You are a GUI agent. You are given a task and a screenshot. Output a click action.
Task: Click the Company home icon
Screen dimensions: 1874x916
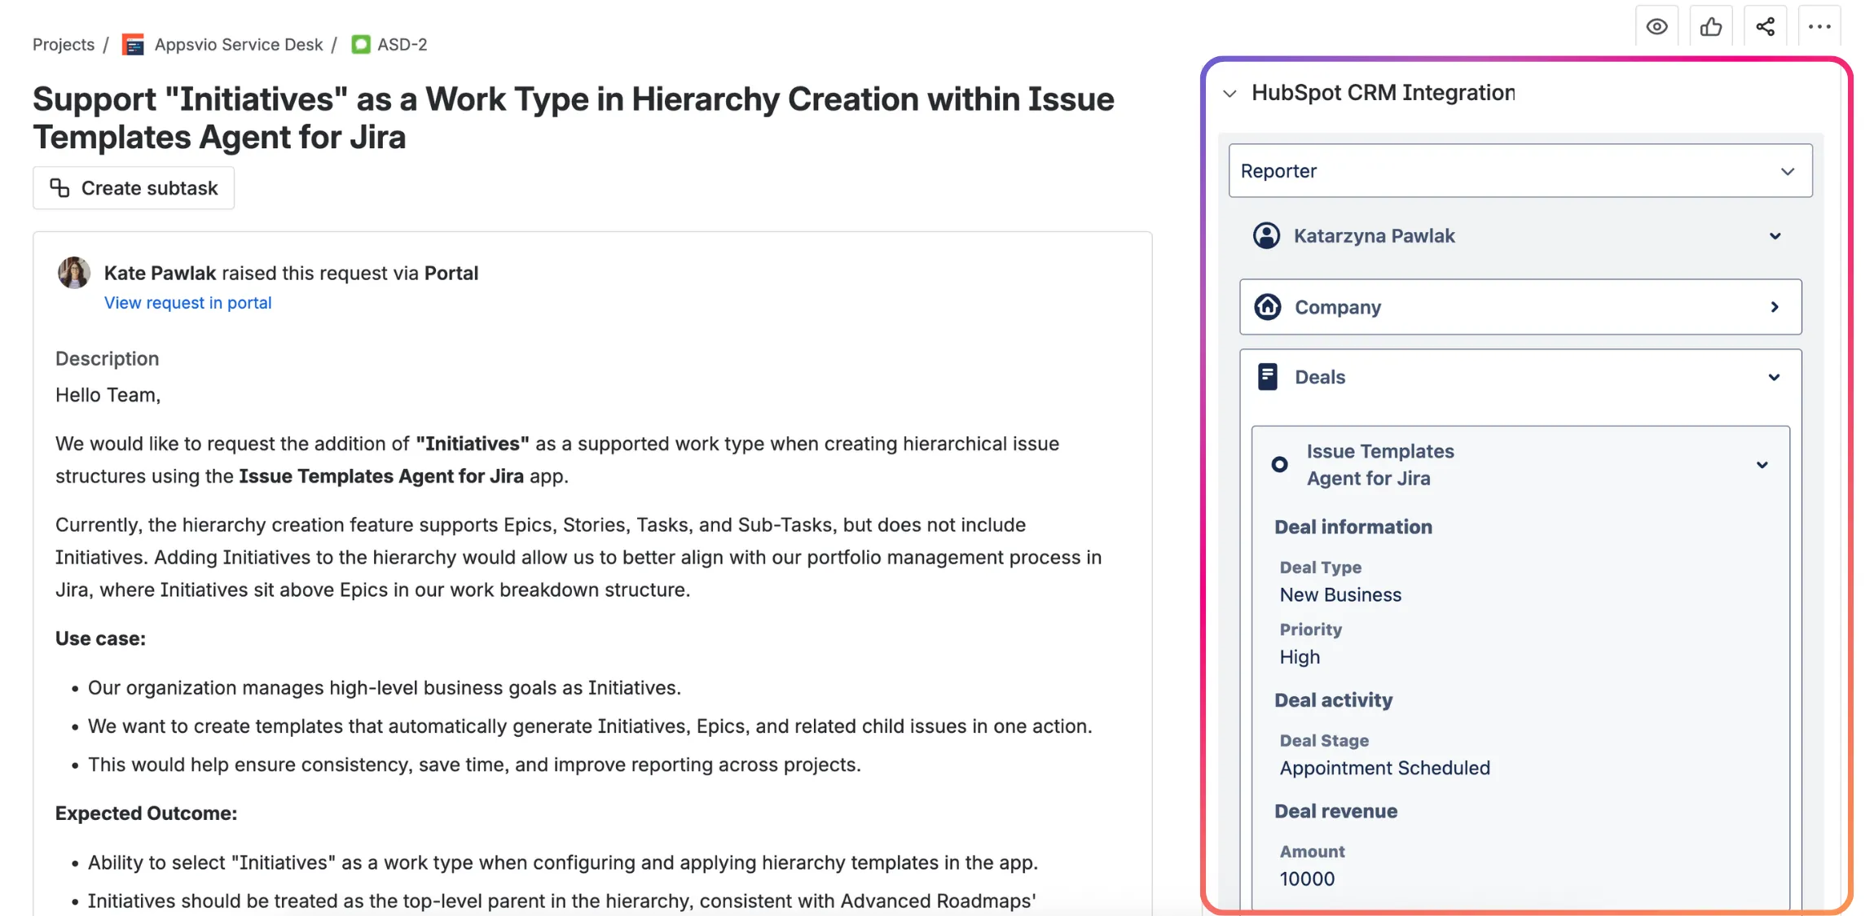tap(1268, 307)
